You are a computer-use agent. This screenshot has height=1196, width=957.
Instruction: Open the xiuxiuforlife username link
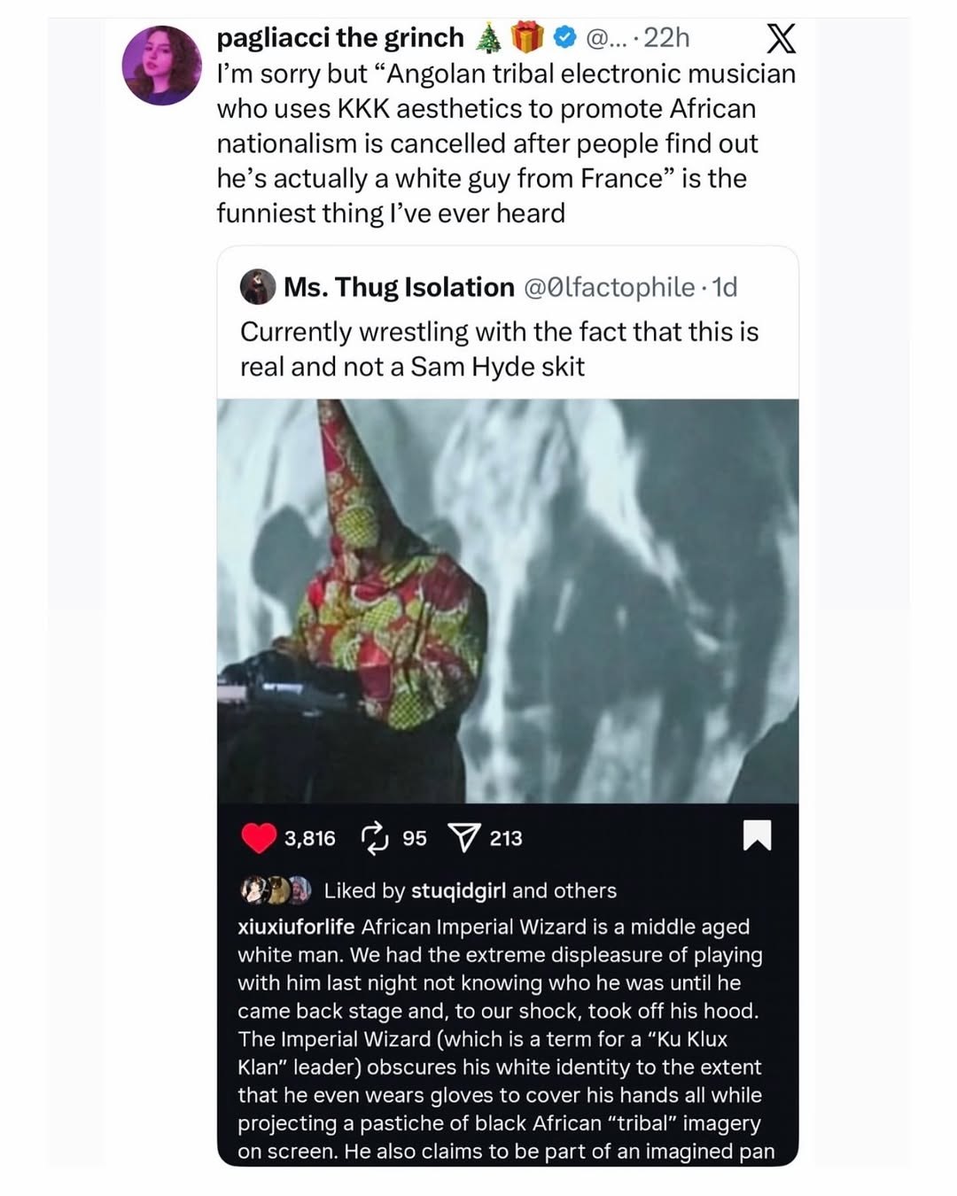click(x=296, y=927)
